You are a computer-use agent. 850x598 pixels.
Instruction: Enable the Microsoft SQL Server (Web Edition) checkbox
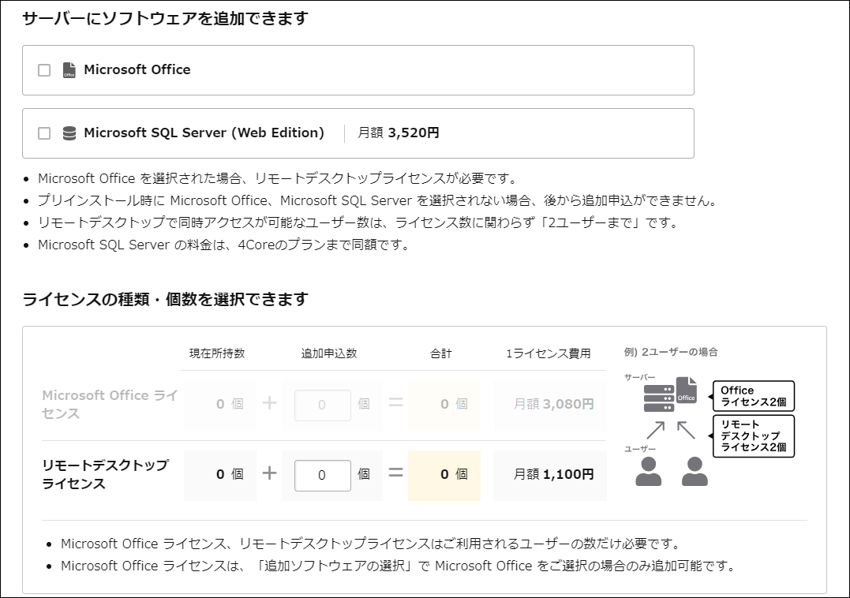[x=43, y=133]
